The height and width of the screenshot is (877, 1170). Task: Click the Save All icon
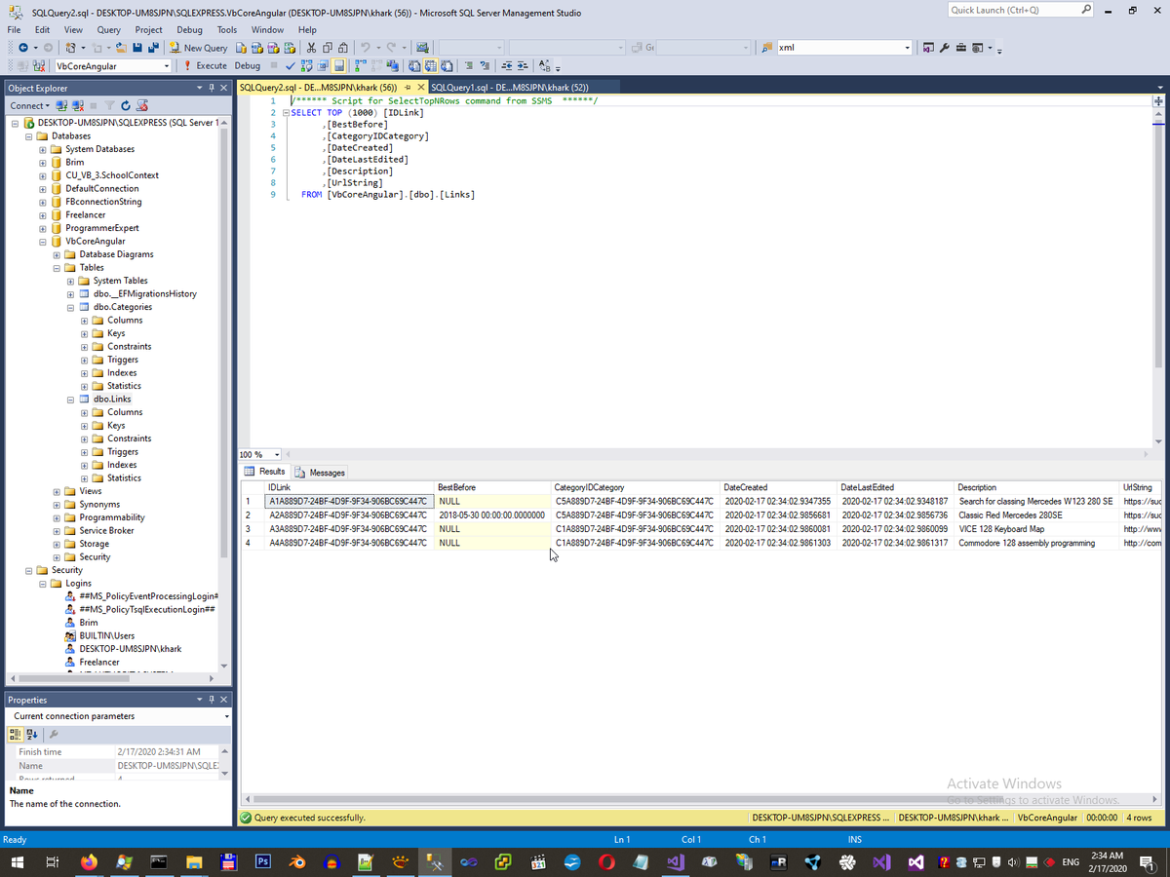[x=153, y=48]
